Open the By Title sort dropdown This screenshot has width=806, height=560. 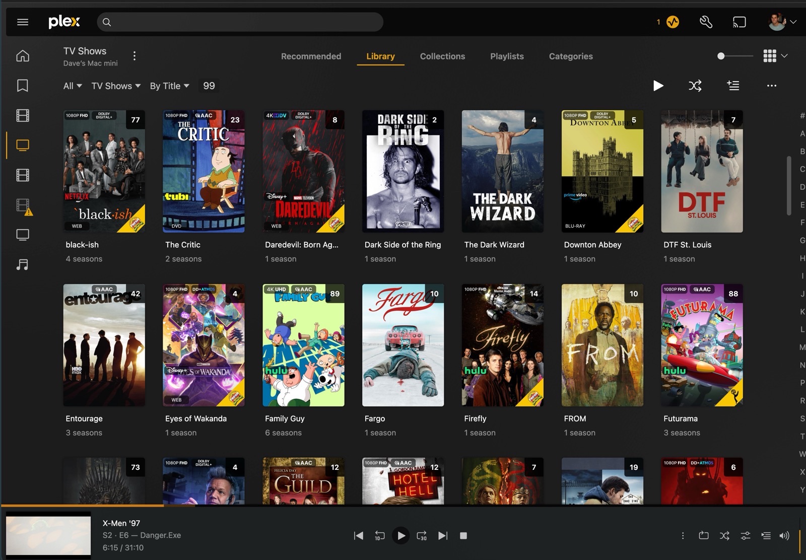coord(170,86)
